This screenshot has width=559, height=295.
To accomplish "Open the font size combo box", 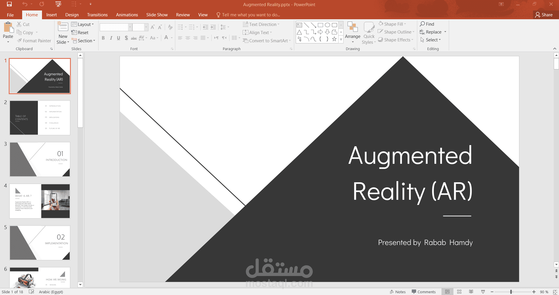I will click(x=140, y=27).
